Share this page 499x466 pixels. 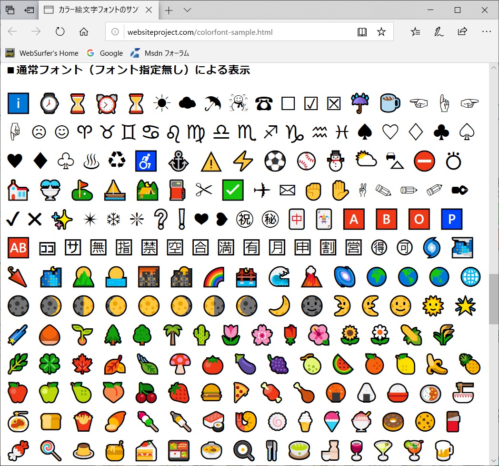[462, 31]
